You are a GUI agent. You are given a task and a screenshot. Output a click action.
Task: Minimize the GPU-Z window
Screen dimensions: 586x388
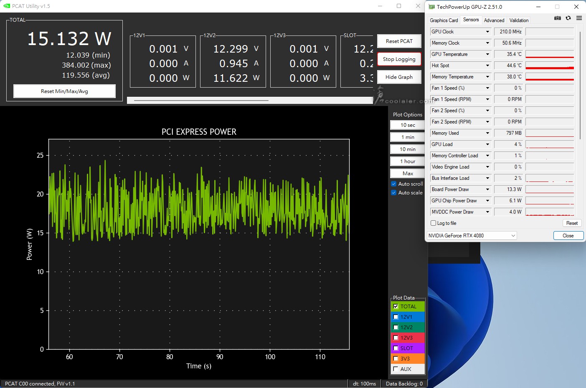[538, 7]
